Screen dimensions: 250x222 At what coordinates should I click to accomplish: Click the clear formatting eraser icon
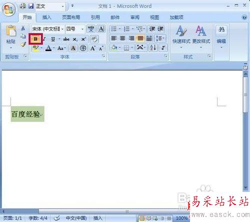[94, 39]
